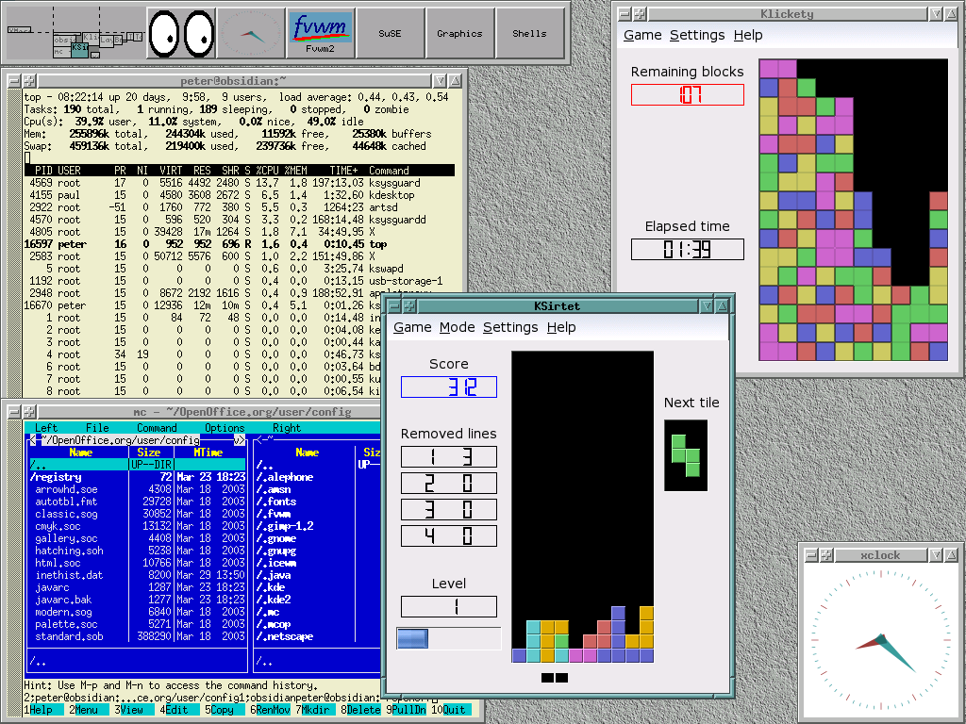Click the Remaining blocks counter in Klickety
Screen dimensions: 966x724
[x=688, y=95]
